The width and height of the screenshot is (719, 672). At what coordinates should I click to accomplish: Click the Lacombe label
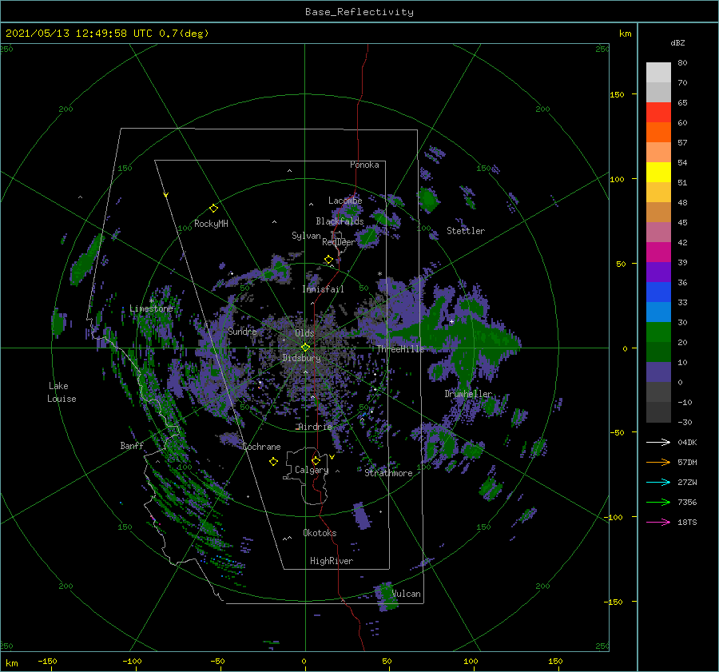[345, 201]
